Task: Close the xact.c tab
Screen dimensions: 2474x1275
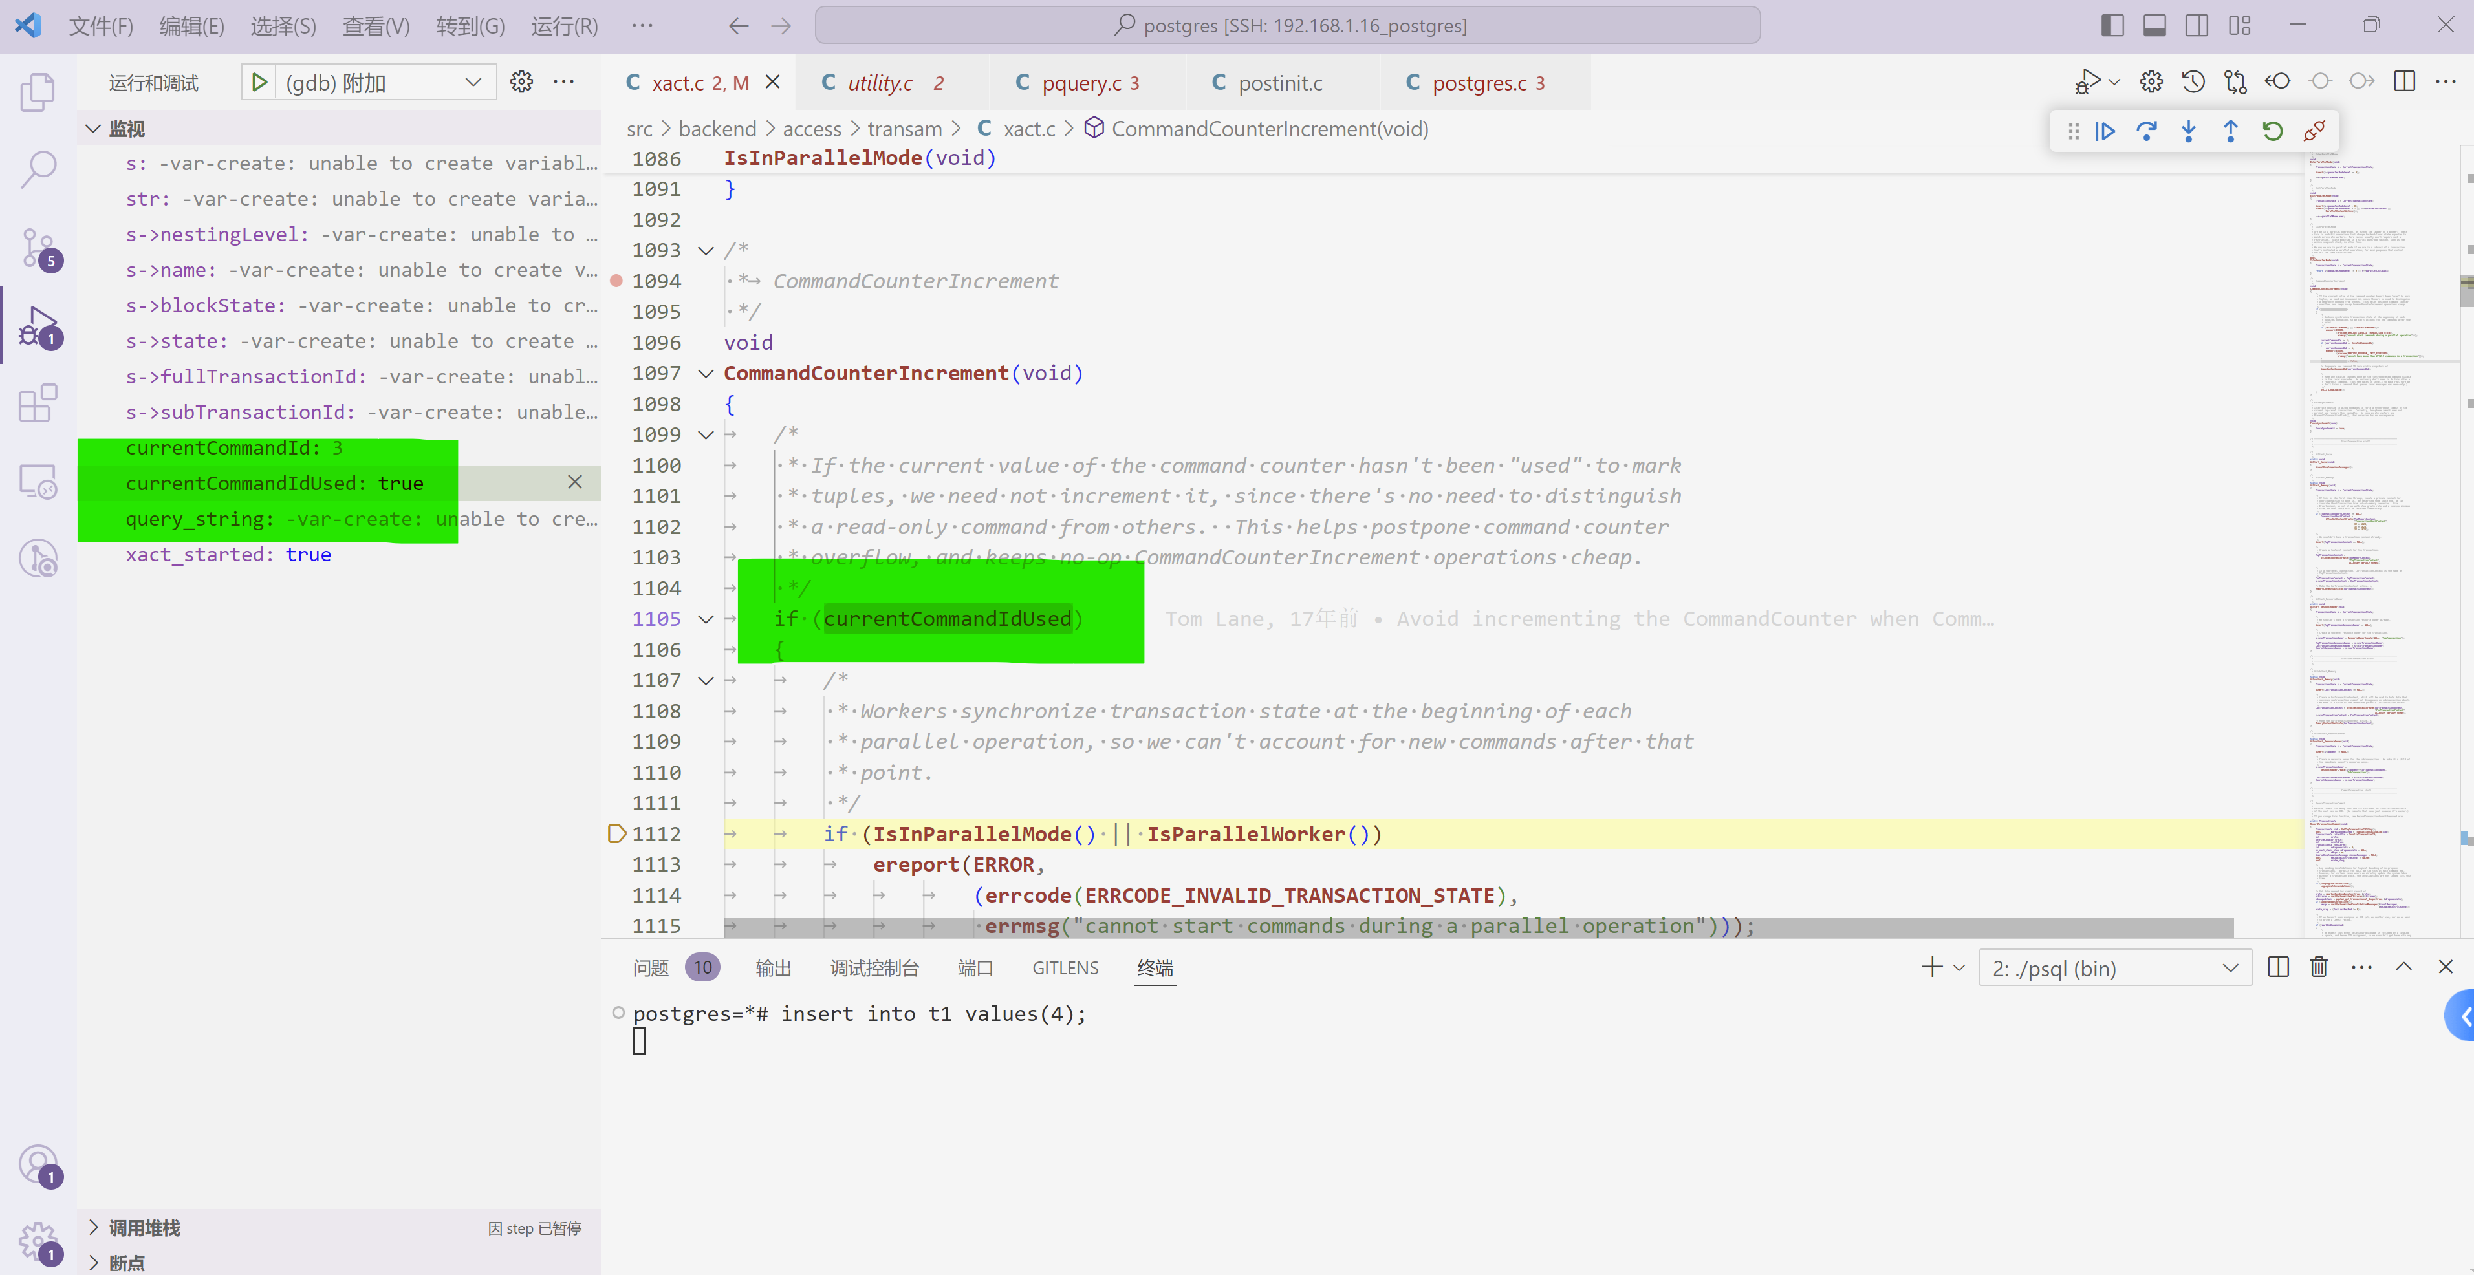Action: pos(772,83)
